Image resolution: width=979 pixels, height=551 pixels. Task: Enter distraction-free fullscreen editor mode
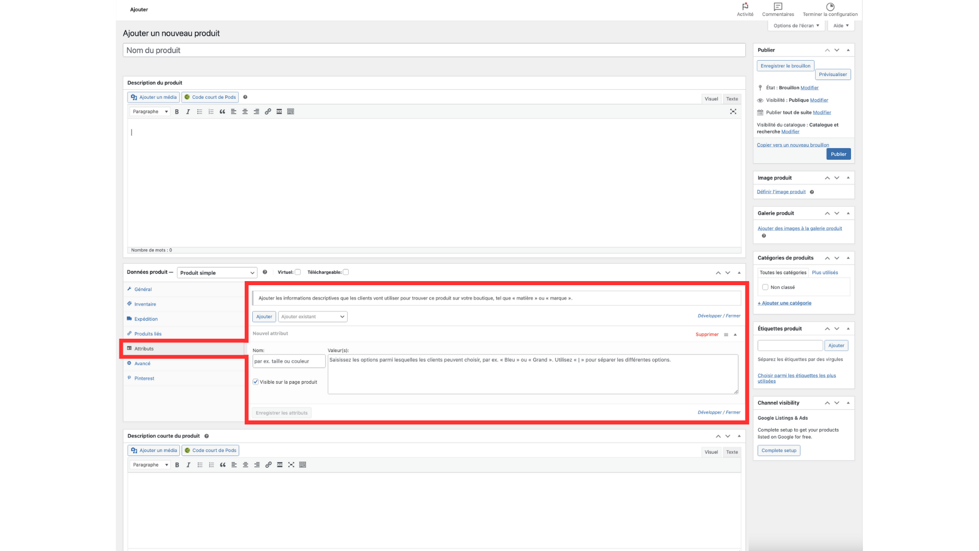coord(733,112)
